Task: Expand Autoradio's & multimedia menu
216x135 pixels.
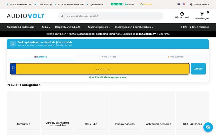Action: [22, 27]
